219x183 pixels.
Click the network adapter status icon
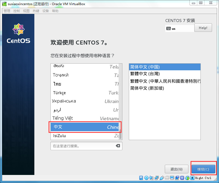click(x=156, y=178)
